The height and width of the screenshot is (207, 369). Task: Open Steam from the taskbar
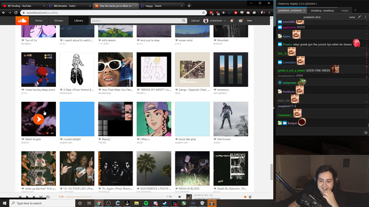pos(165,203)
